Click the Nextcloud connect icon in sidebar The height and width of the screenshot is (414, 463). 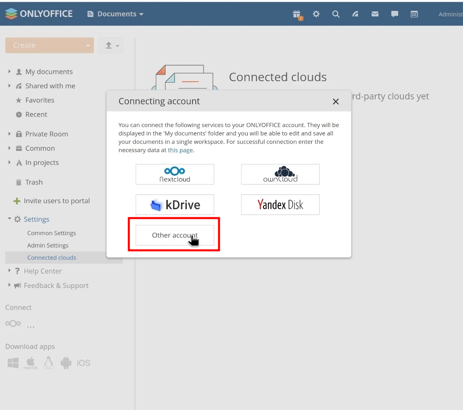[x=13, y=324]
